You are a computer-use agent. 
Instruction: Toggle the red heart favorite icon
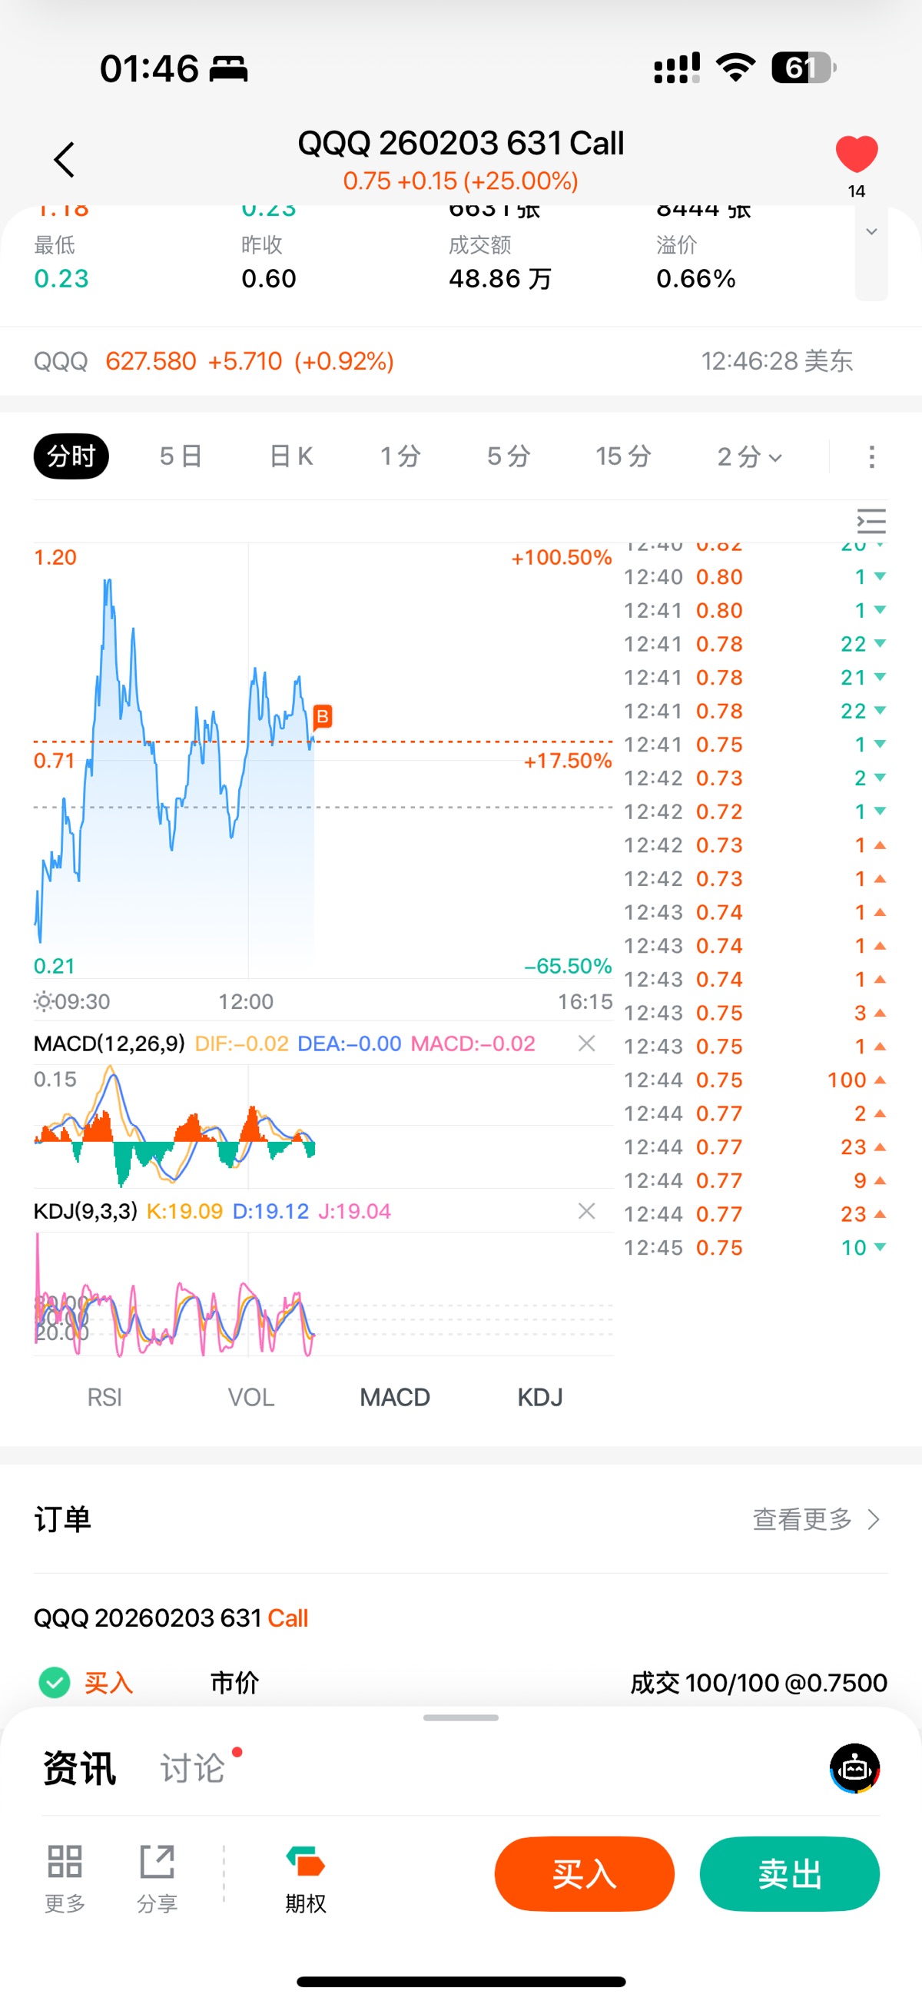pos(856,154)
